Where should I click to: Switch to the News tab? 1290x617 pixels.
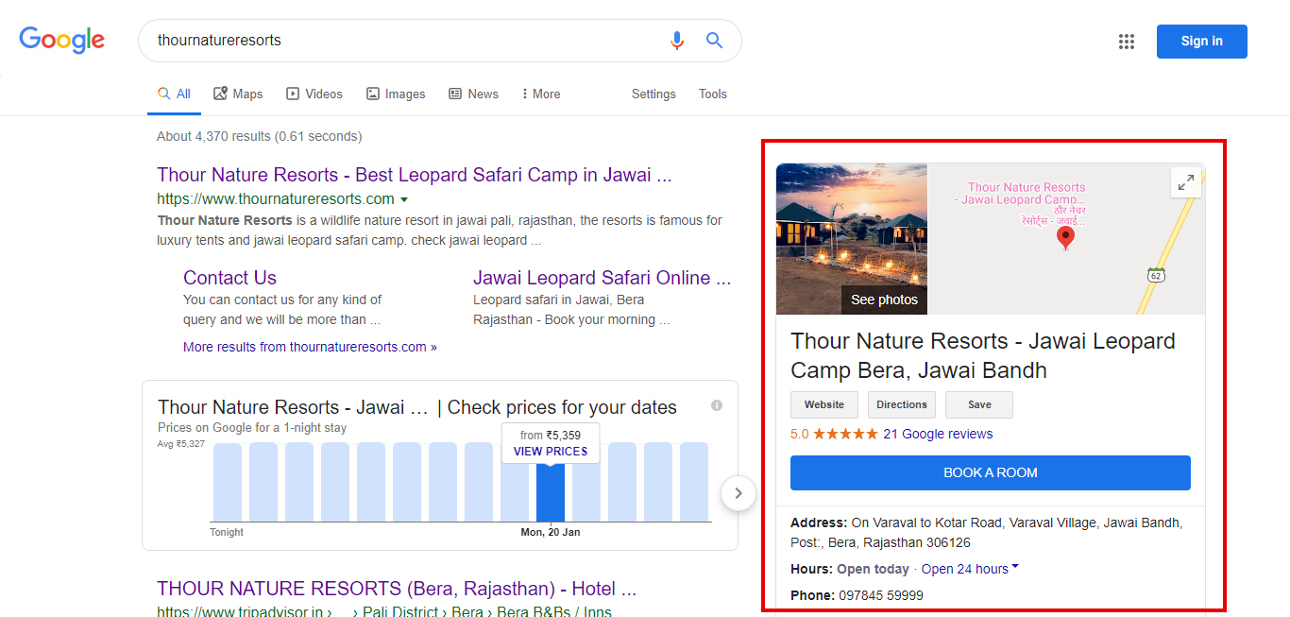tap(473, 94)
